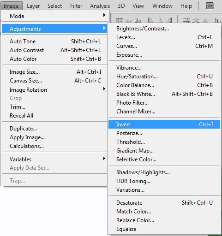
Task: Click the Align Top Edges icon
Action: (119, 20)
